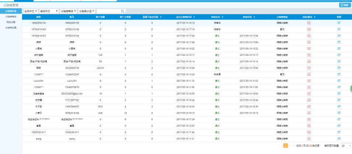Viewport: 352px width, 154px height.
Task: Toggle freeze icon for account 15958381411
Action: tap(309, 132)
